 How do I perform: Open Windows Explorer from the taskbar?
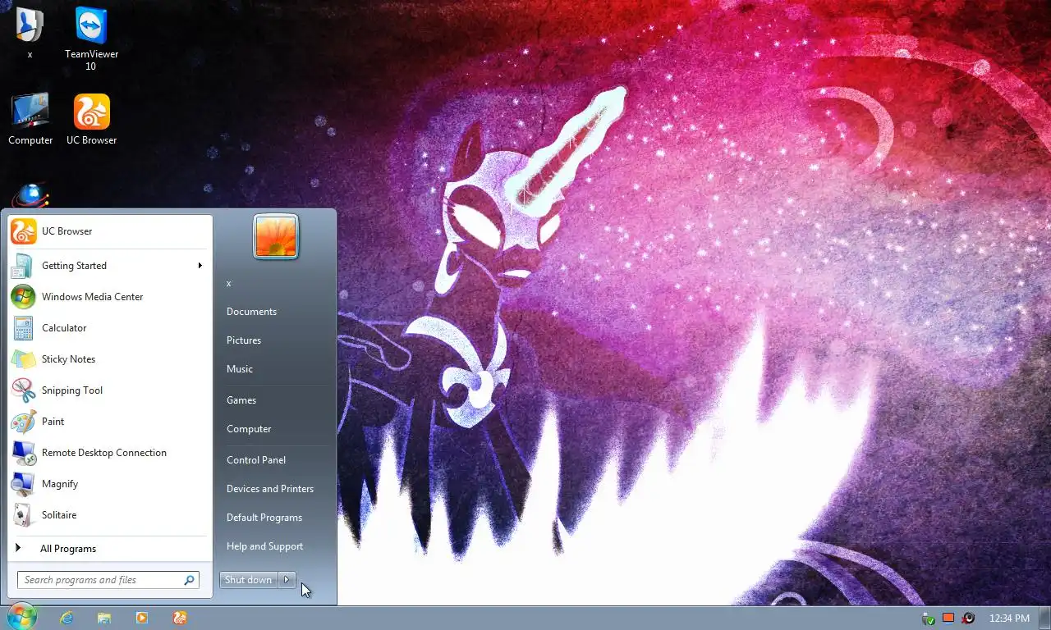104,618
